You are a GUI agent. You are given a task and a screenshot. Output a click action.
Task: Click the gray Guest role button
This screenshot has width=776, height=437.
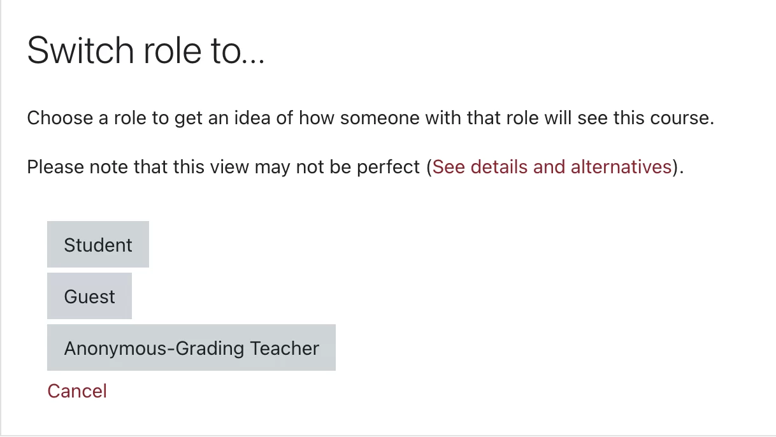point(89,296)
